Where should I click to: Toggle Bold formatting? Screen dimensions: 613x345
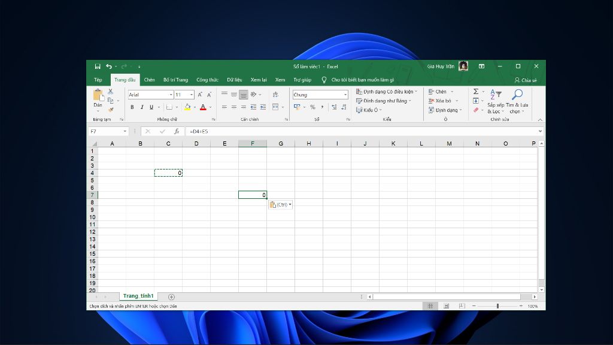point(132,107)
